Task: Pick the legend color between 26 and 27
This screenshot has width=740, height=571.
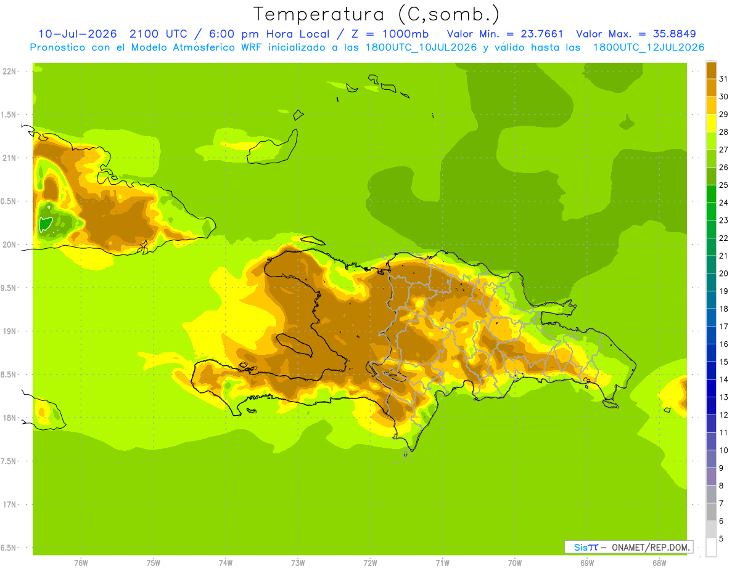Action: click(711, 158)
